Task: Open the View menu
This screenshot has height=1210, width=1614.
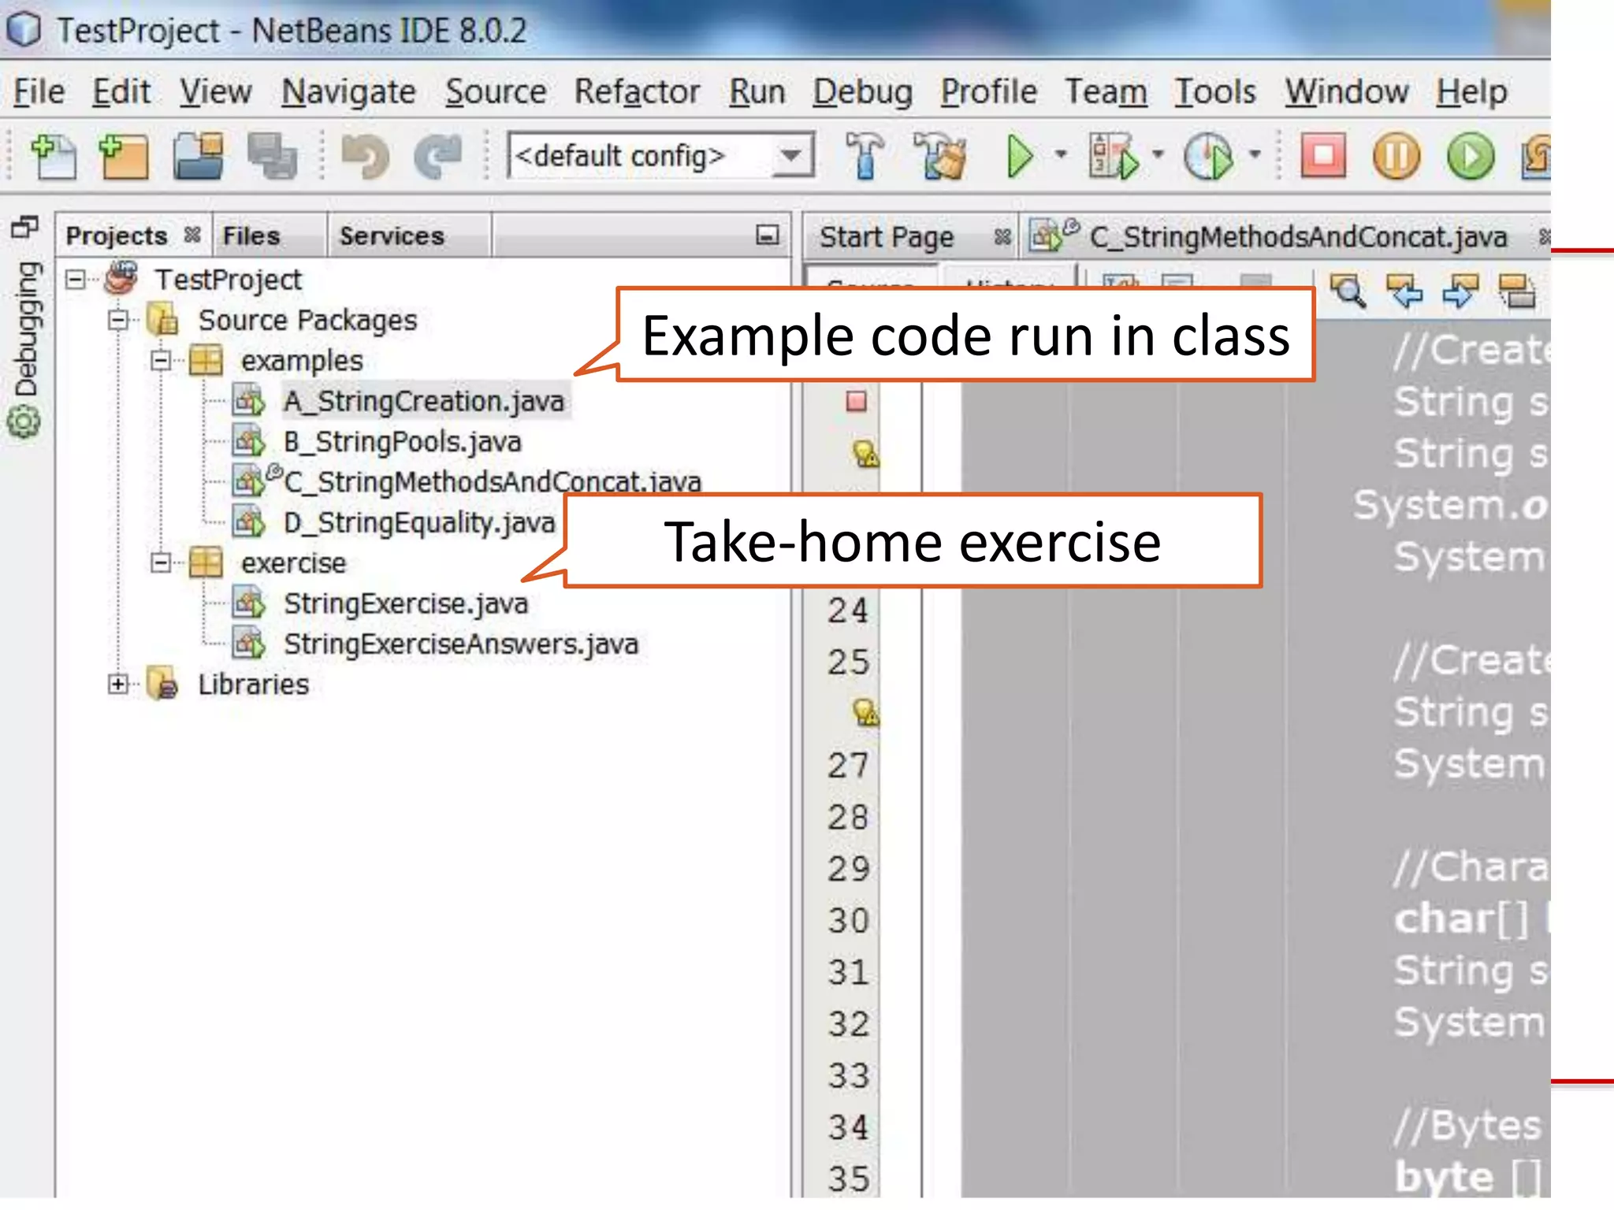Action: [215, 91]
